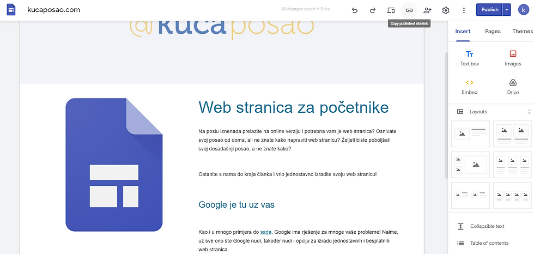Viewport: 534px width, 254px height.
Task: Edit the site name kucaposao.com
Action: [x=53, y=10]
